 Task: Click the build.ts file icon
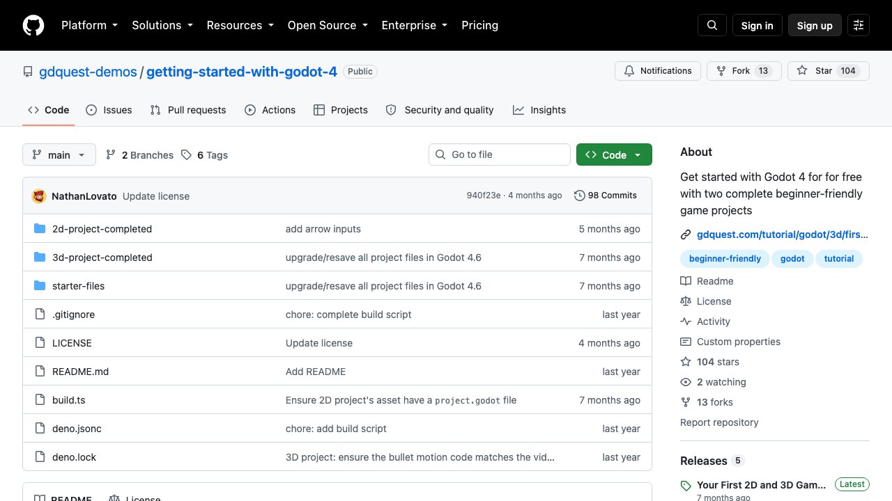click(x=40, y=400)
